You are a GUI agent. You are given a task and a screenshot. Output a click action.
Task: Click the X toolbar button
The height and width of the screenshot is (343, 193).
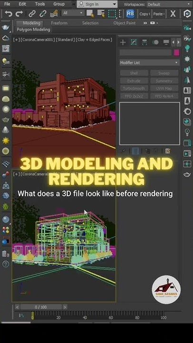[x=173, y=14]
